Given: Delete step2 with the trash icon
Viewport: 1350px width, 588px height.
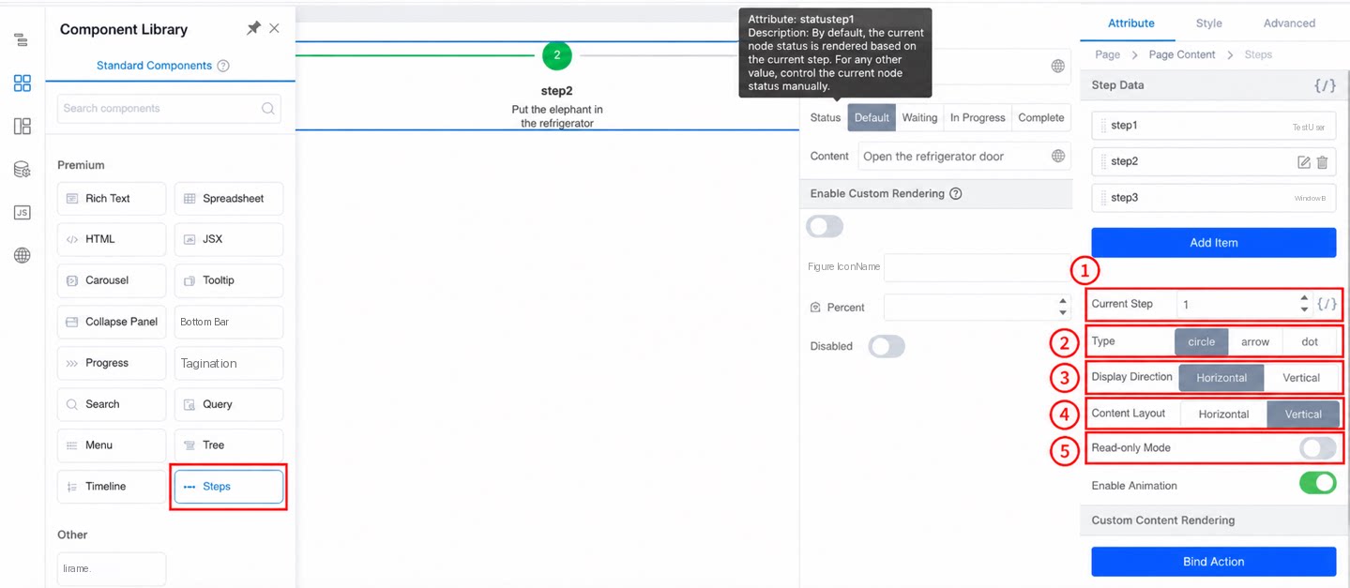Looking at the screenshot, I should point(1322,162).
